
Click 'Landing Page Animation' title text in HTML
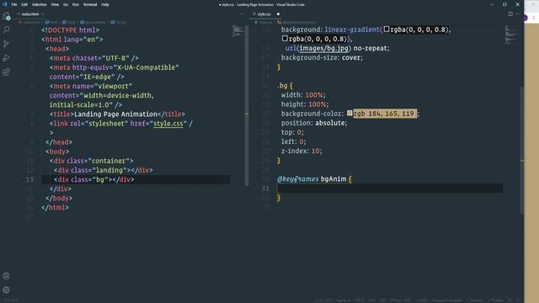click(115, 114)
